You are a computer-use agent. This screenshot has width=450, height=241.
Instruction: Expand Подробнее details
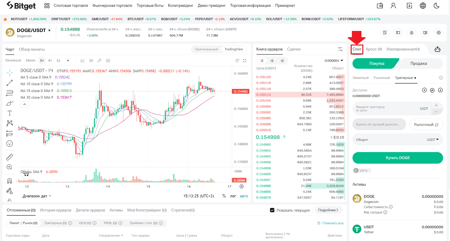(x=328, y=210)
